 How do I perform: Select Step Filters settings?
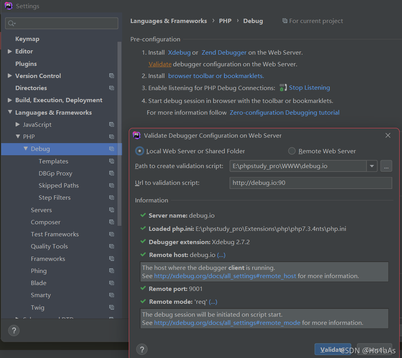tap(55, 198)
